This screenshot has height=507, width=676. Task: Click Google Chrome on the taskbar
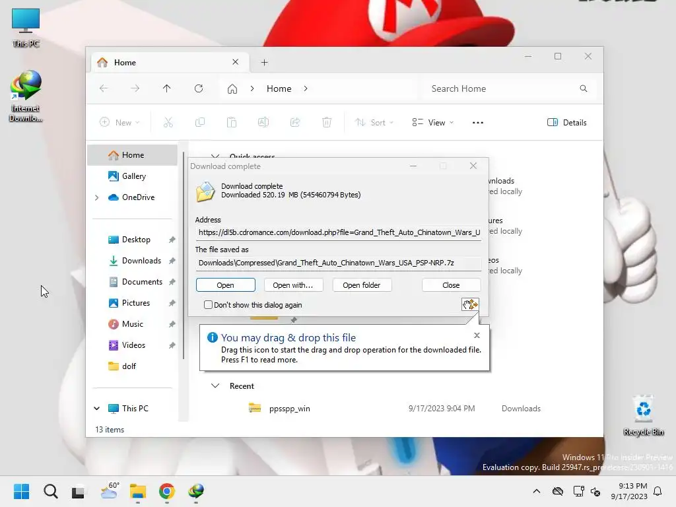point(167,491)
